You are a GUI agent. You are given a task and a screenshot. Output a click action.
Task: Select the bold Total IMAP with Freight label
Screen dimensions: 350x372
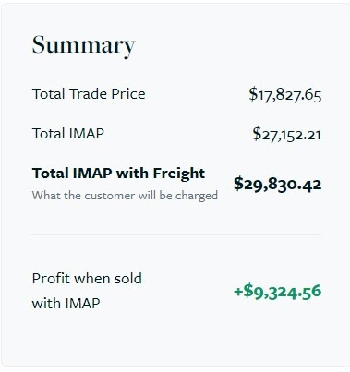coord(118,174)
